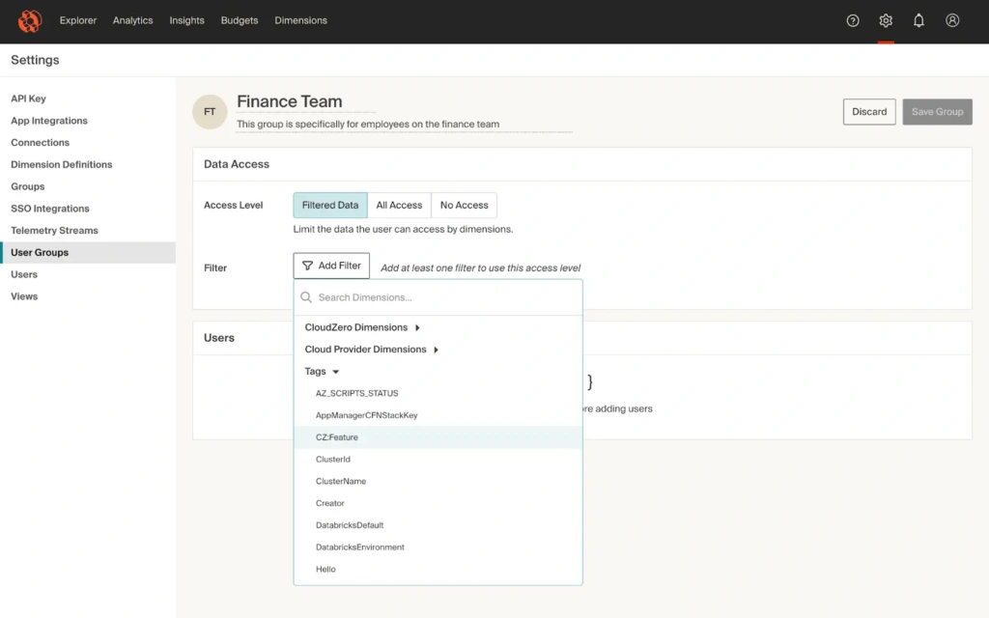Image resolution: width=989 pixels, height=618 pixels.
Task: Click the Search Dimensions input field
Action: pyautogui.click(x=438, y=297)
